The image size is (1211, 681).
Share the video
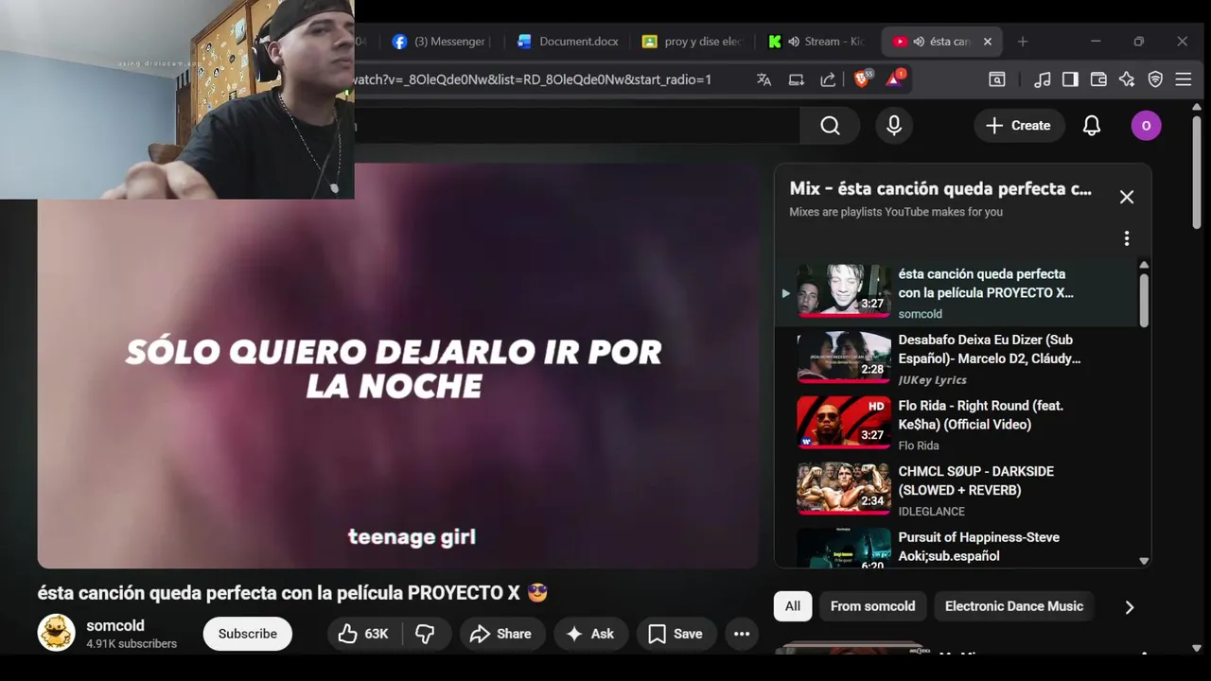coord(501,634)
